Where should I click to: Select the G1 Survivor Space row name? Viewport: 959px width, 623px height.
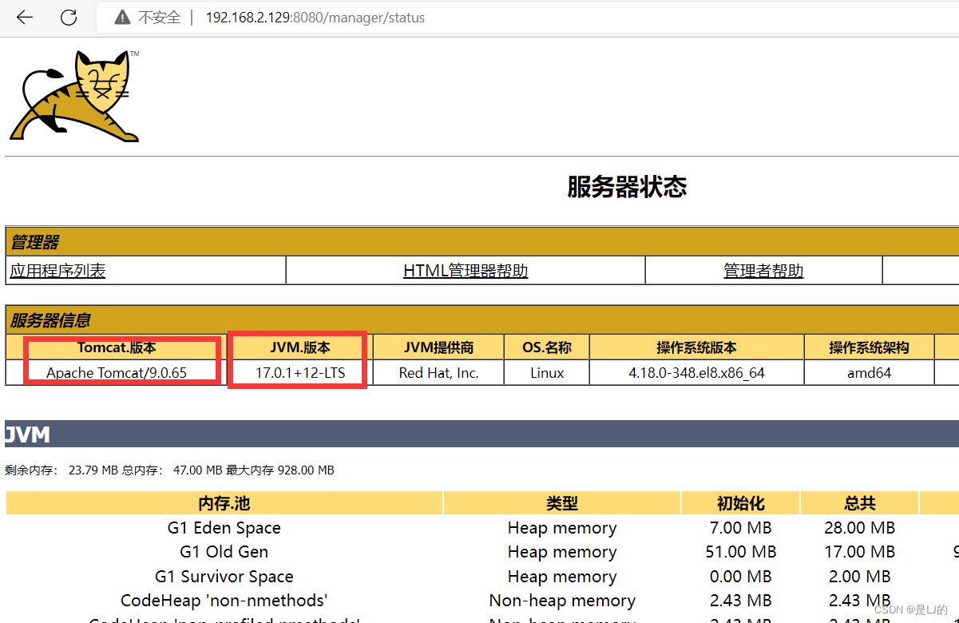pyautogui.click(x=224, y=577)
